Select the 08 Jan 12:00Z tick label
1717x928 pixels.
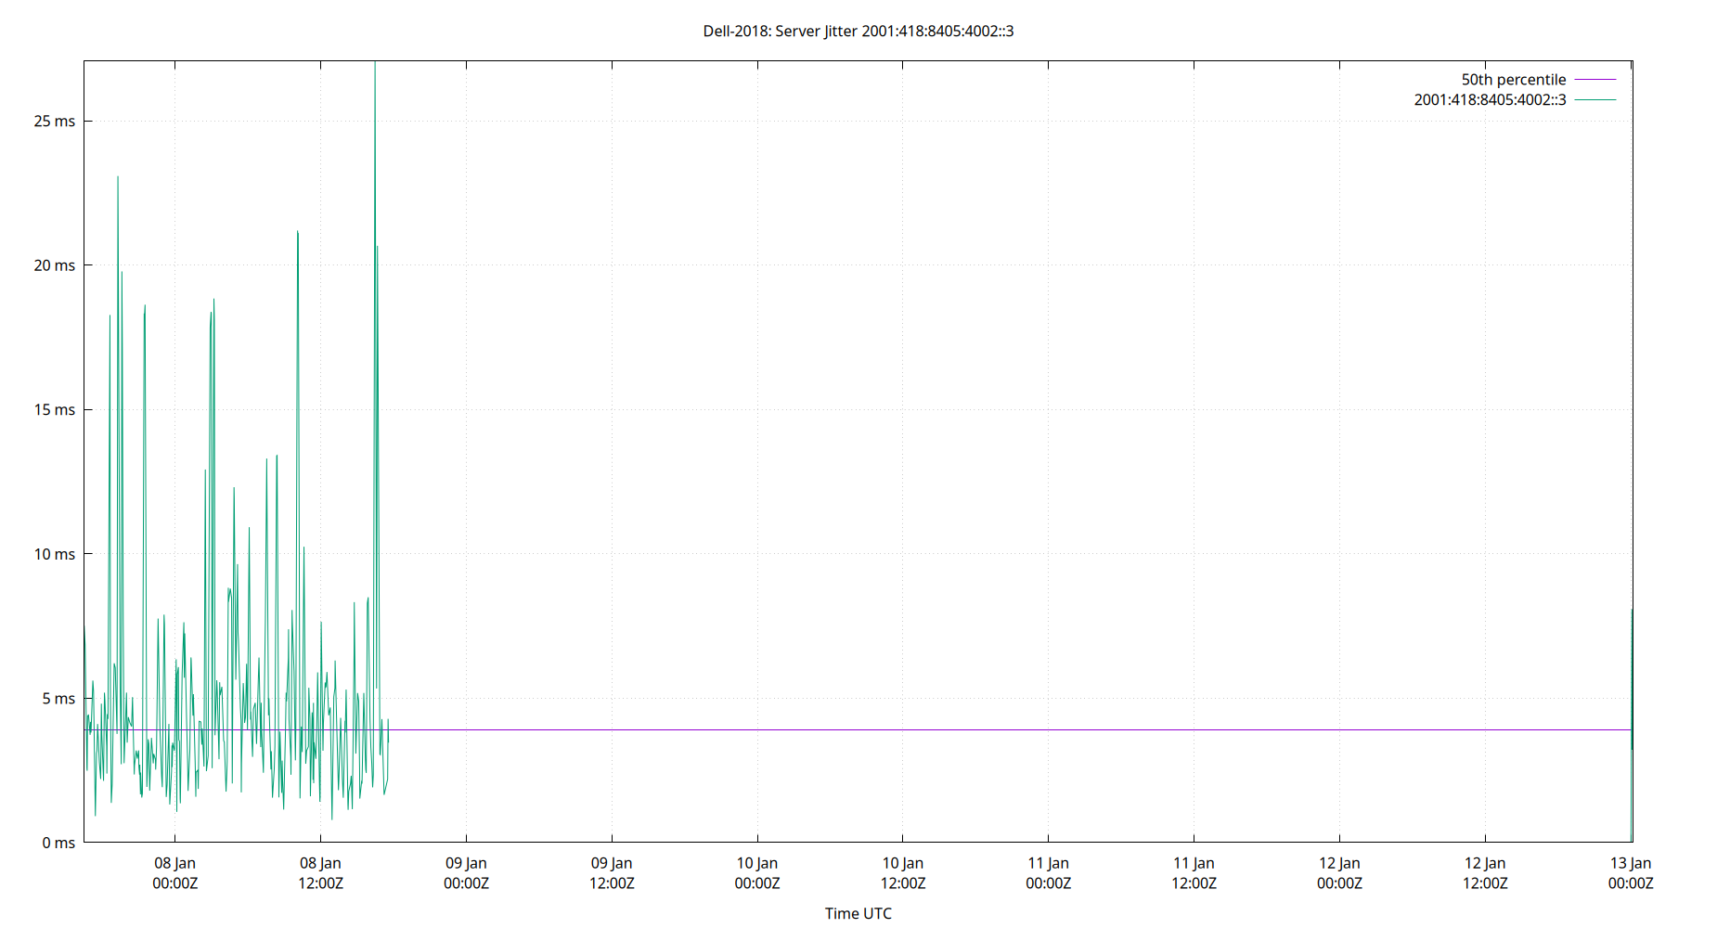point(320,872)
